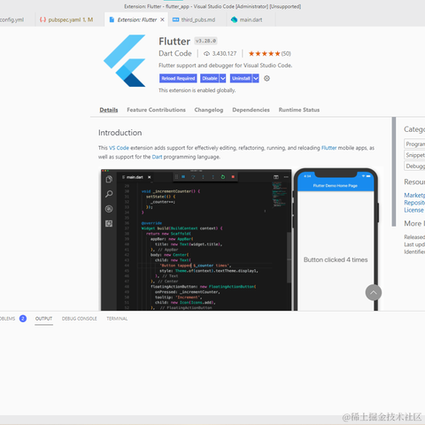Open the extension manage gear icon
This screenshot has width=425, height=425.
coord(267,78)
